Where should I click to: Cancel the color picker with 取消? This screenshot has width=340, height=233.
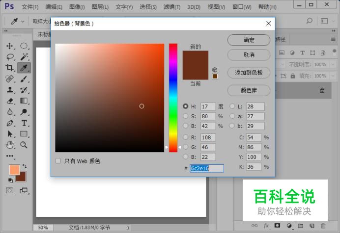coord(249,55)
